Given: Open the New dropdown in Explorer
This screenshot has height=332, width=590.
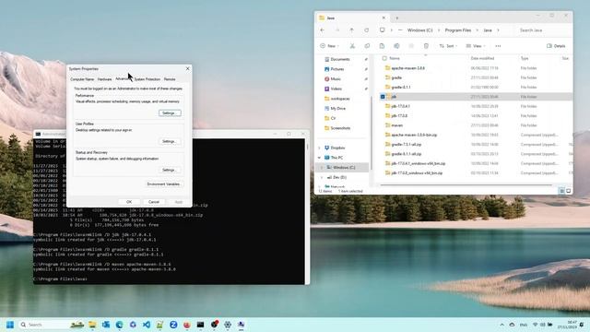Looking at the screenshot, I should click(329, 46).
